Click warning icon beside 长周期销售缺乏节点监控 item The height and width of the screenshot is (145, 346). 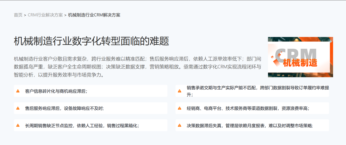18,125
